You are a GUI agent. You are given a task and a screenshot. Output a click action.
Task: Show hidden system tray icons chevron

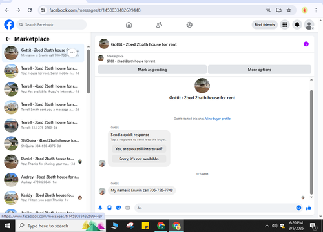tap(267, 226)
